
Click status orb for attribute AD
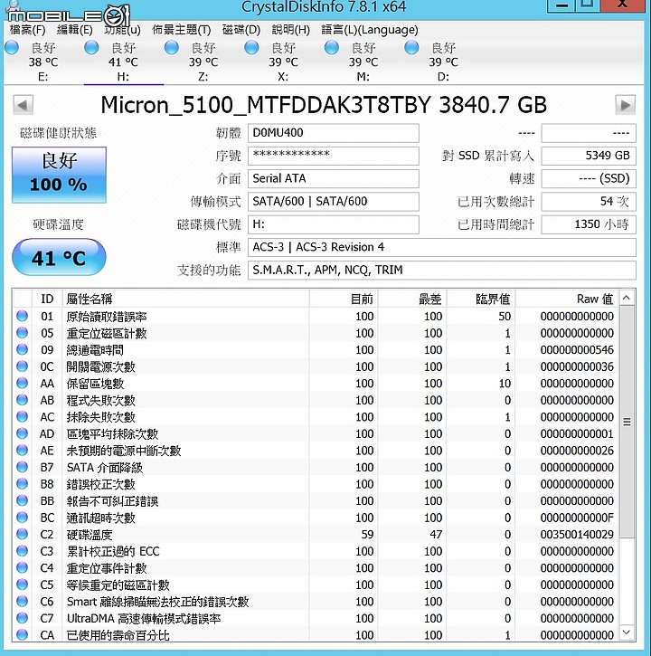tap(23, 433)
